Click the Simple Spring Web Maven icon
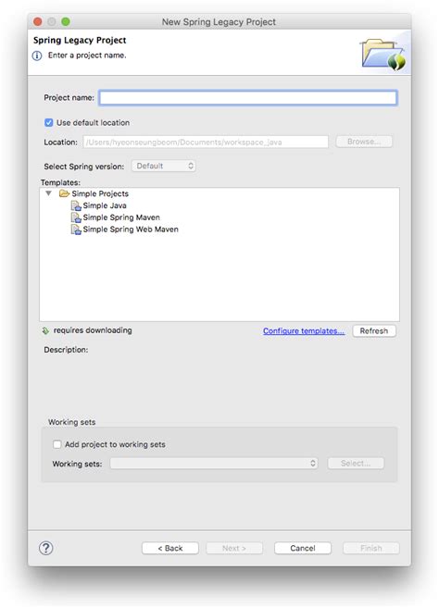This screenshot has height=608, width=439. point(76,230)
